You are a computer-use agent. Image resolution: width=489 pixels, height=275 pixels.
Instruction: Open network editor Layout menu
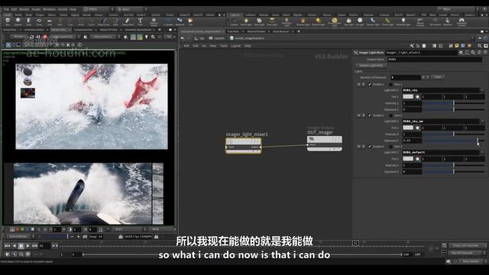[x=235, y=46]
